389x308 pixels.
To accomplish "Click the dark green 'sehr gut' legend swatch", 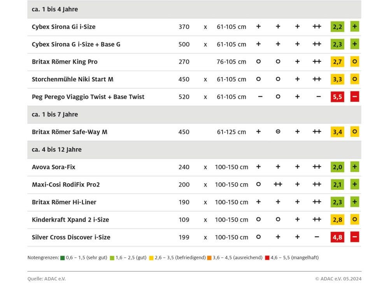I will pyautogui.click(x=63, y=258).
